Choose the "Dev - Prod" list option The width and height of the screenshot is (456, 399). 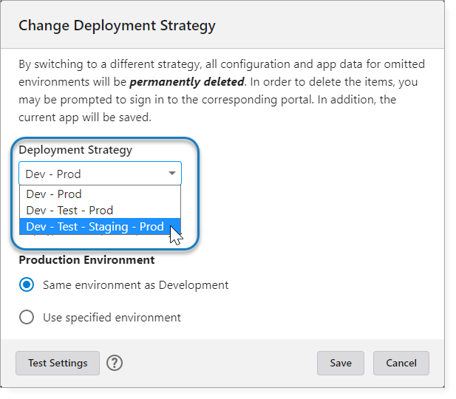pyautogui.click(x=54, y=194)
